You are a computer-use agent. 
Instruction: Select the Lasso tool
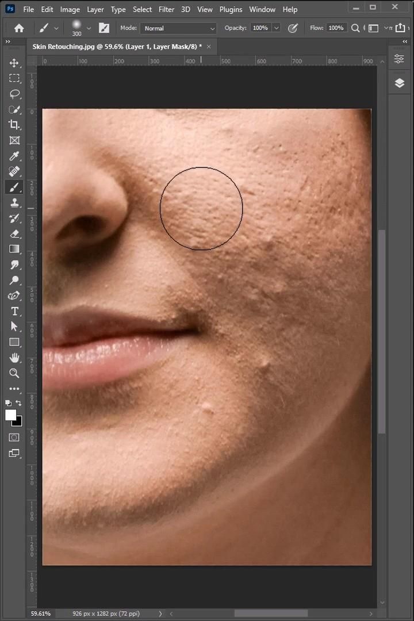14,94
